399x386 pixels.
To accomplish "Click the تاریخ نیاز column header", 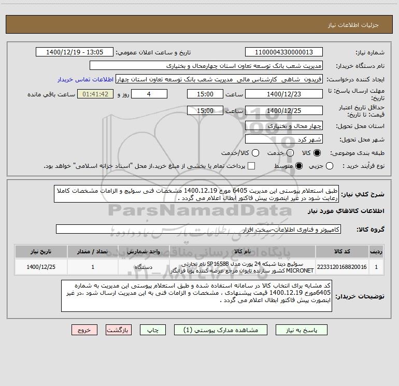I will pyautogui.click(x=41, y=251).
